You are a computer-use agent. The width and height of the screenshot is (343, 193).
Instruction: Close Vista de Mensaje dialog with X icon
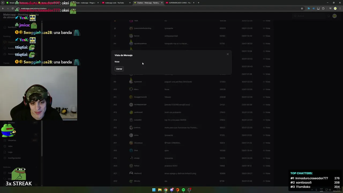pyautogui.click(x=228, y=54)
